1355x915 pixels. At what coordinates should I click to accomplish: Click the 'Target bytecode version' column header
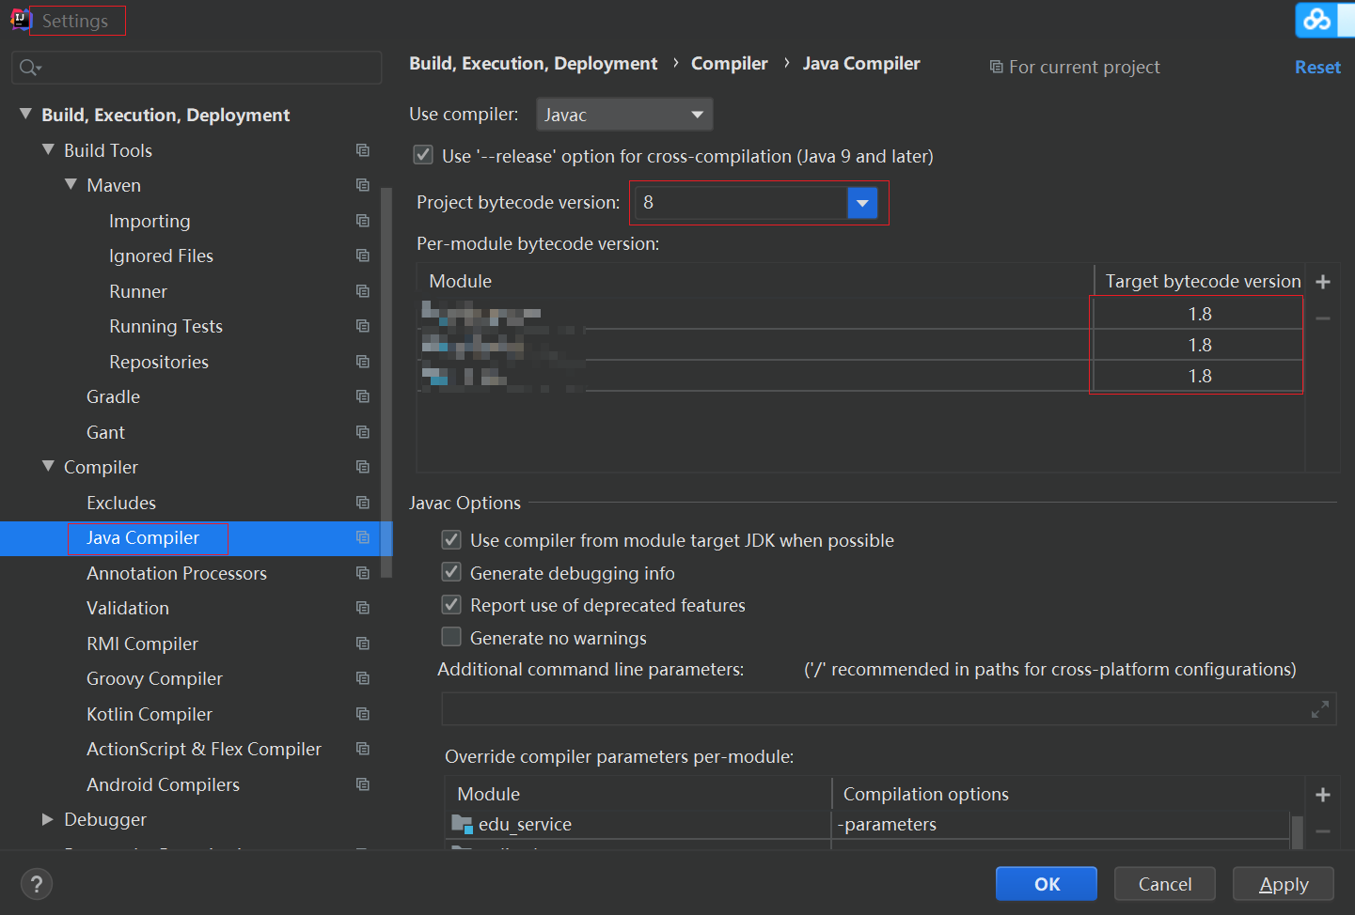[x=1203, y=281]
